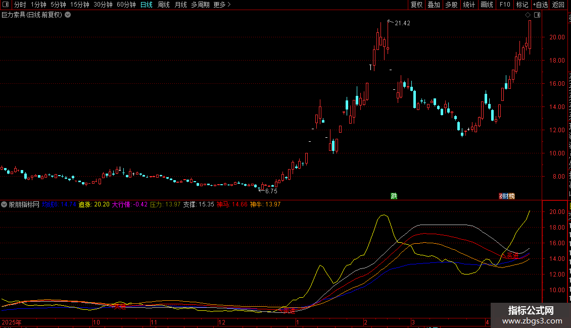Click the 均线6: 14.74 value
This screenshot has height=328, width=571.
(x=59, y=204)
